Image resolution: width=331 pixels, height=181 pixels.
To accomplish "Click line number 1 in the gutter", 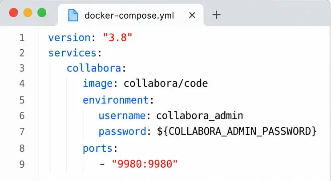I will [22, 38].
